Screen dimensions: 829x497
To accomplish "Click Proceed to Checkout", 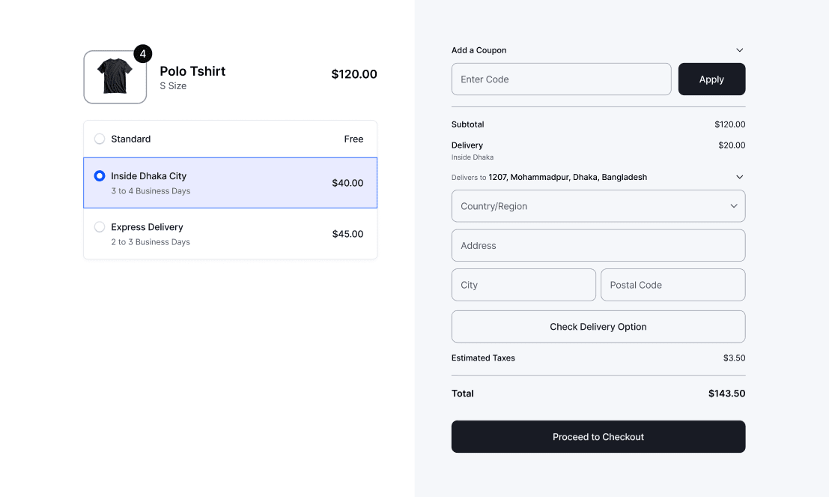I will 598,437.
